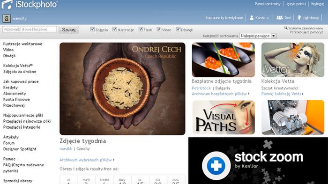Toggle the Zdjęcia checkbox
Viewport: 328px width, 184px height.
92,29
